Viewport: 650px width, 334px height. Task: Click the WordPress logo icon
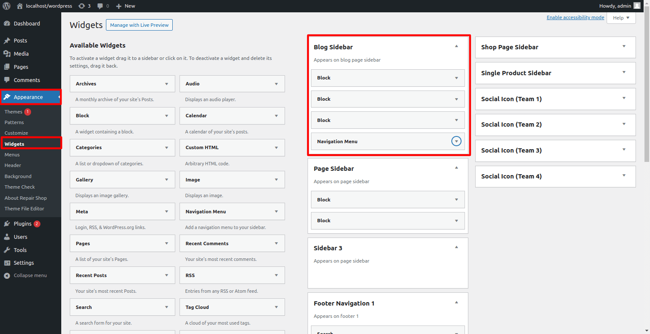coord(6,6)
